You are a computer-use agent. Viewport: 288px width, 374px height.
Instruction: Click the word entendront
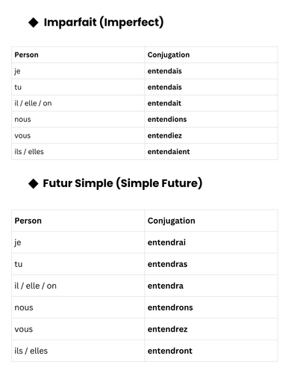170,351
